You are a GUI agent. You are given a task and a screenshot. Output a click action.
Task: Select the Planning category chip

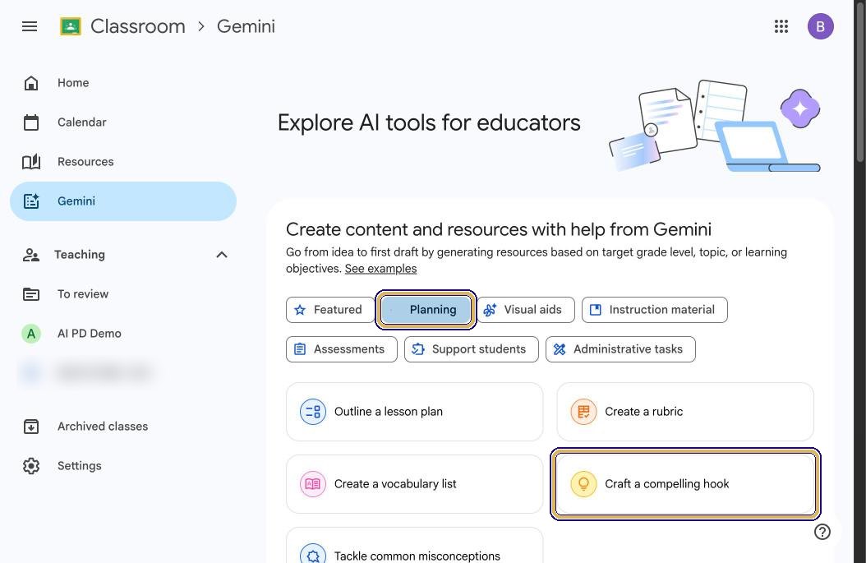coord(426,310)
